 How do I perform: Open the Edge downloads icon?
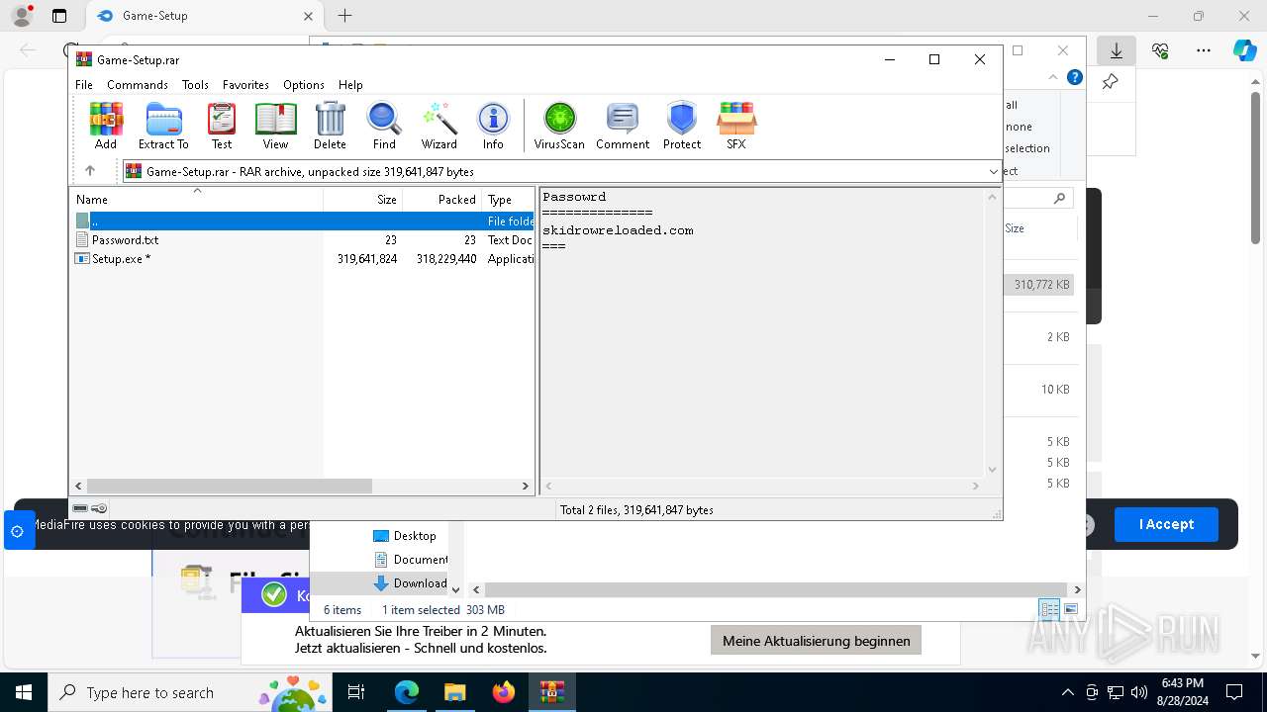click(1117, 50)
